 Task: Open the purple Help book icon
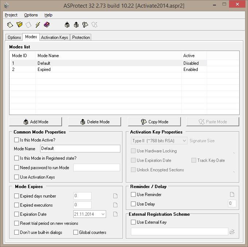point(47,25)
